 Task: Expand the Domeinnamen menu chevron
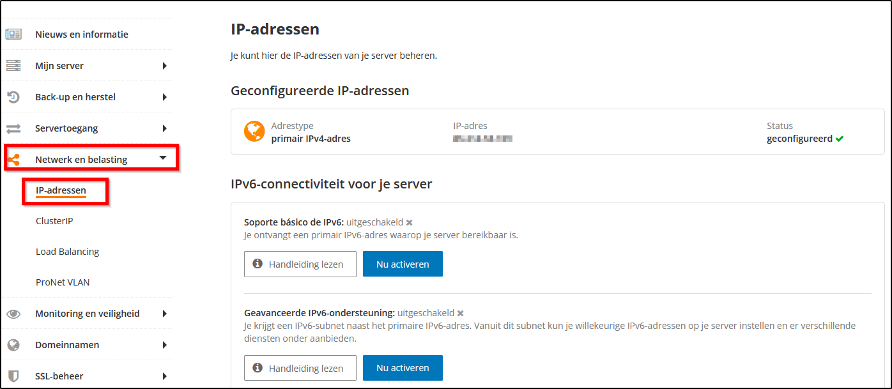tap(165, 344)
